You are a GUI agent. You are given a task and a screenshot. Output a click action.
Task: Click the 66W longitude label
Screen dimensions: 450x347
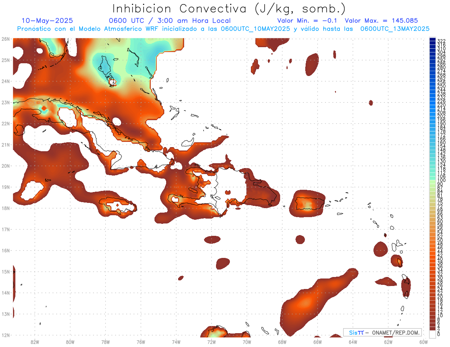(318, 341)
